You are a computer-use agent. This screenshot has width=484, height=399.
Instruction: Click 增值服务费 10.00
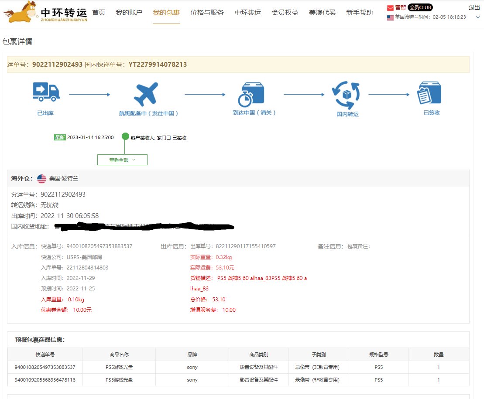point(213,310)
